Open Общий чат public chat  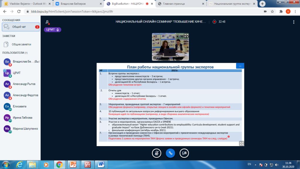(x=21, y=27)
